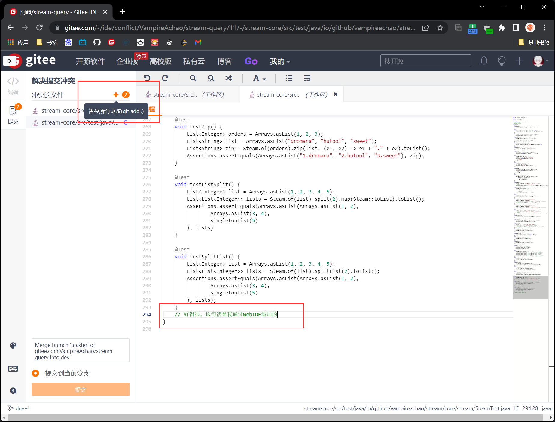This screenshot has height=422, width=555.
Task: Open the color theme palette icon
Action: [13, 345]
